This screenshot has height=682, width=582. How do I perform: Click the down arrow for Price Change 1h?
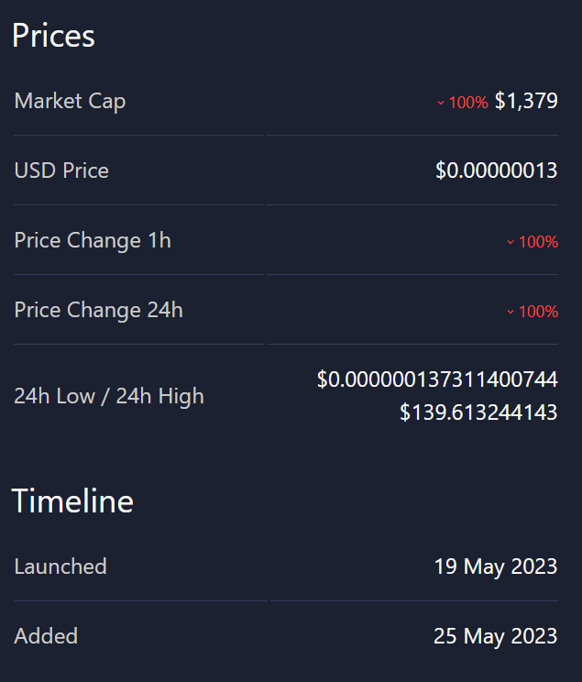tap(511, 242)
